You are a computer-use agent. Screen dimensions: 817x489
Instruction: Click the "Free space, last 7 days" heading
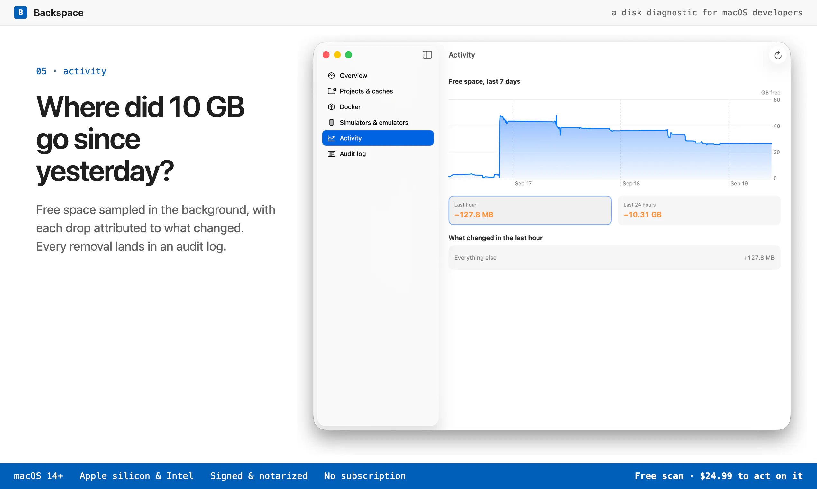(x=484, y=81)
